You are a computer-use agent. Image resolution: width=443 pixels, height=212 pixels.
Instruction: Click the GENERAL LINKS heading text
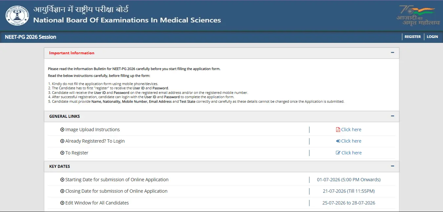coord(64,116)
